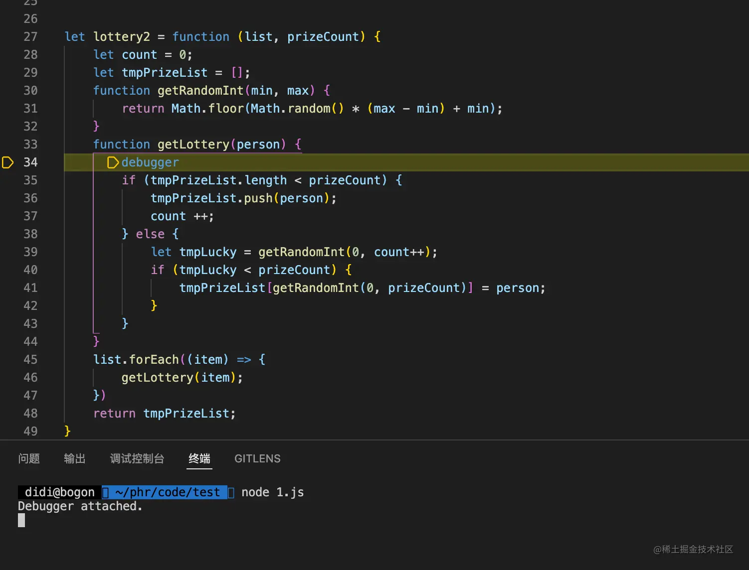This screenshot has width=749, height=570.
Task: Click 'return tmpPrizeList;' on line 48
Action: point(165,414)
